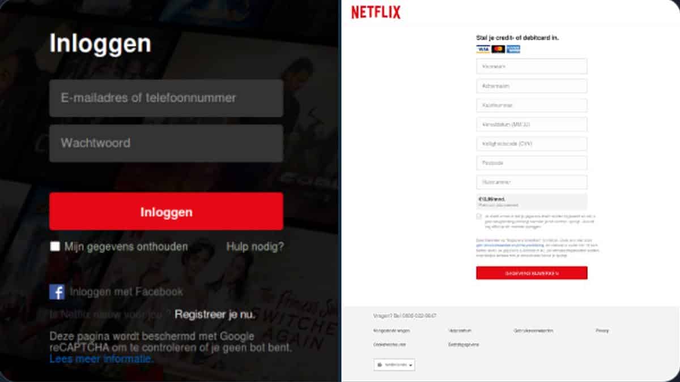The height and width of the screenshot is (382, 680).
Task: Click the security code (CVV) field
Action: pos(532,144)
